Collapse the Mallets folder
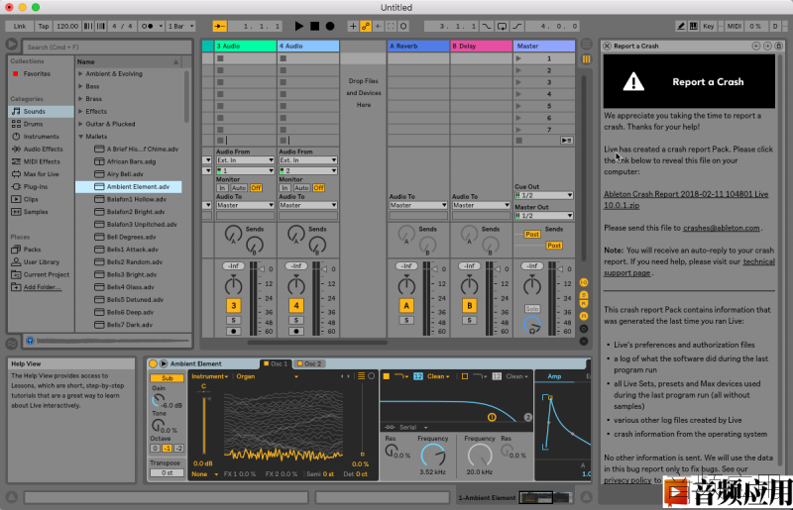Screen dimensions: 793x510 click(x=80, y=137)
